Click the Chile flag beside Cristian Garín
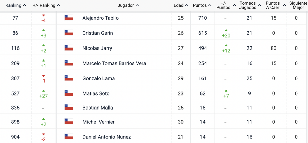308x143 pixels. point(69,33)
